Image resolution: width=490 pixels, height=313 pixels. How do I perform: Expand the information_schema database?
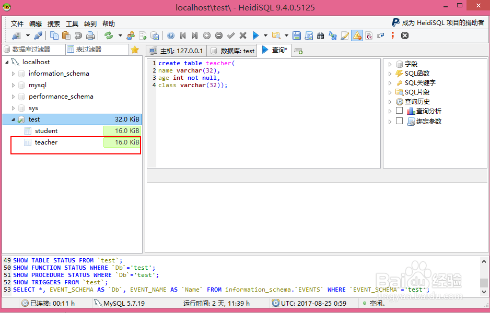click(13, 74)
